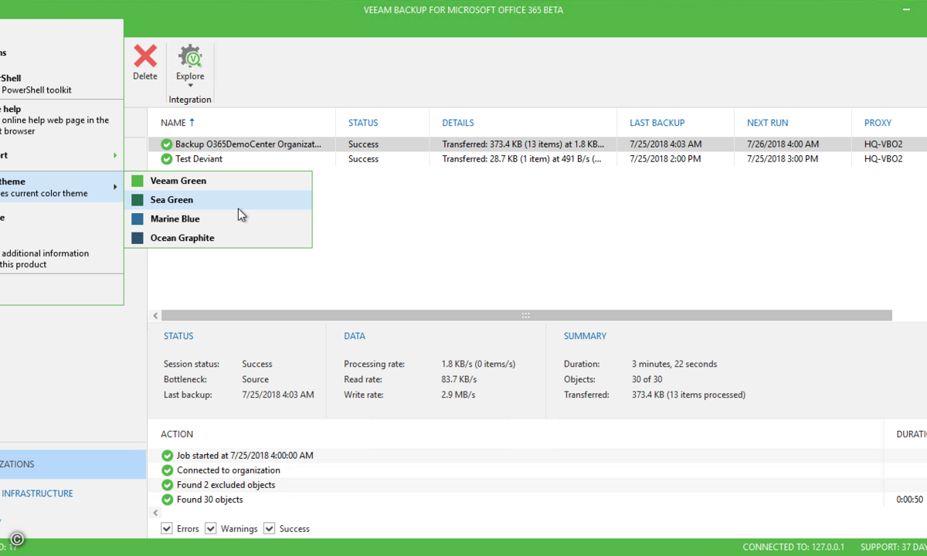Pick the Marine Blue color swatch
Image resolution: width=927 pixels, height=556 pixels.
coord(138,219)
